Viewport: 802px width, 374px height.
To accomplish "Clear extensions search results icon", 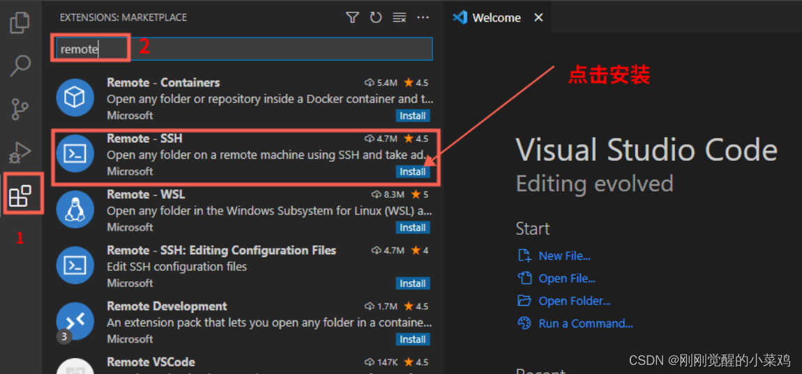I will pyautogui.click(x=399, y=18).
